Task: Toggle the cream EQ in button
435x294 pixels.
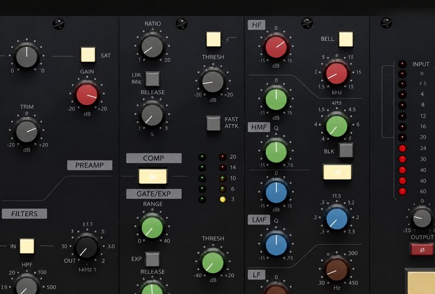Action: pos(337,172)
